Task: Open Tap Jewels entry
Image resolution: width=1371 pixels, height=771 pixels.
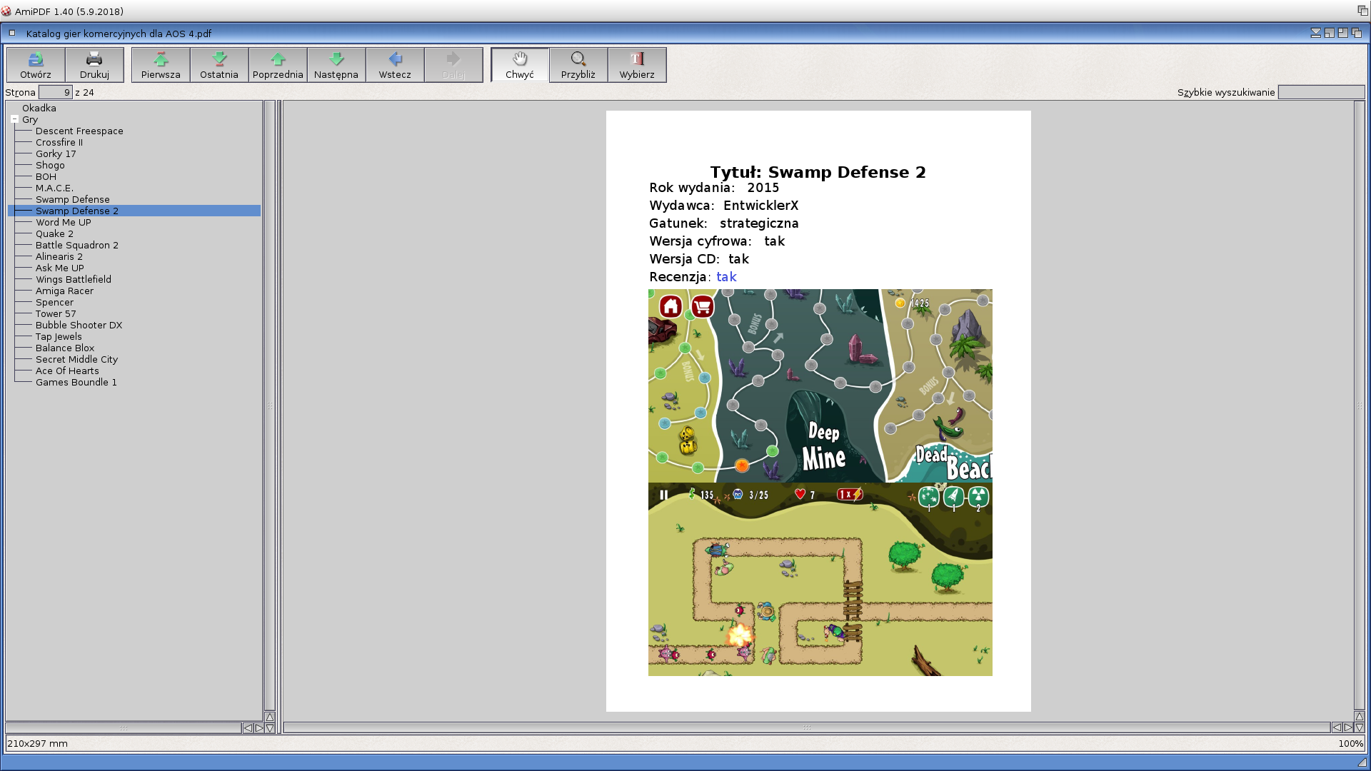Action: tap(59, 336)
